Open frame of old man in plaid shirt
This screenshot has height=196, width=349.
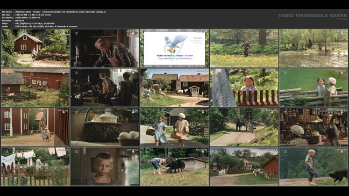click(x=105, y=48)
